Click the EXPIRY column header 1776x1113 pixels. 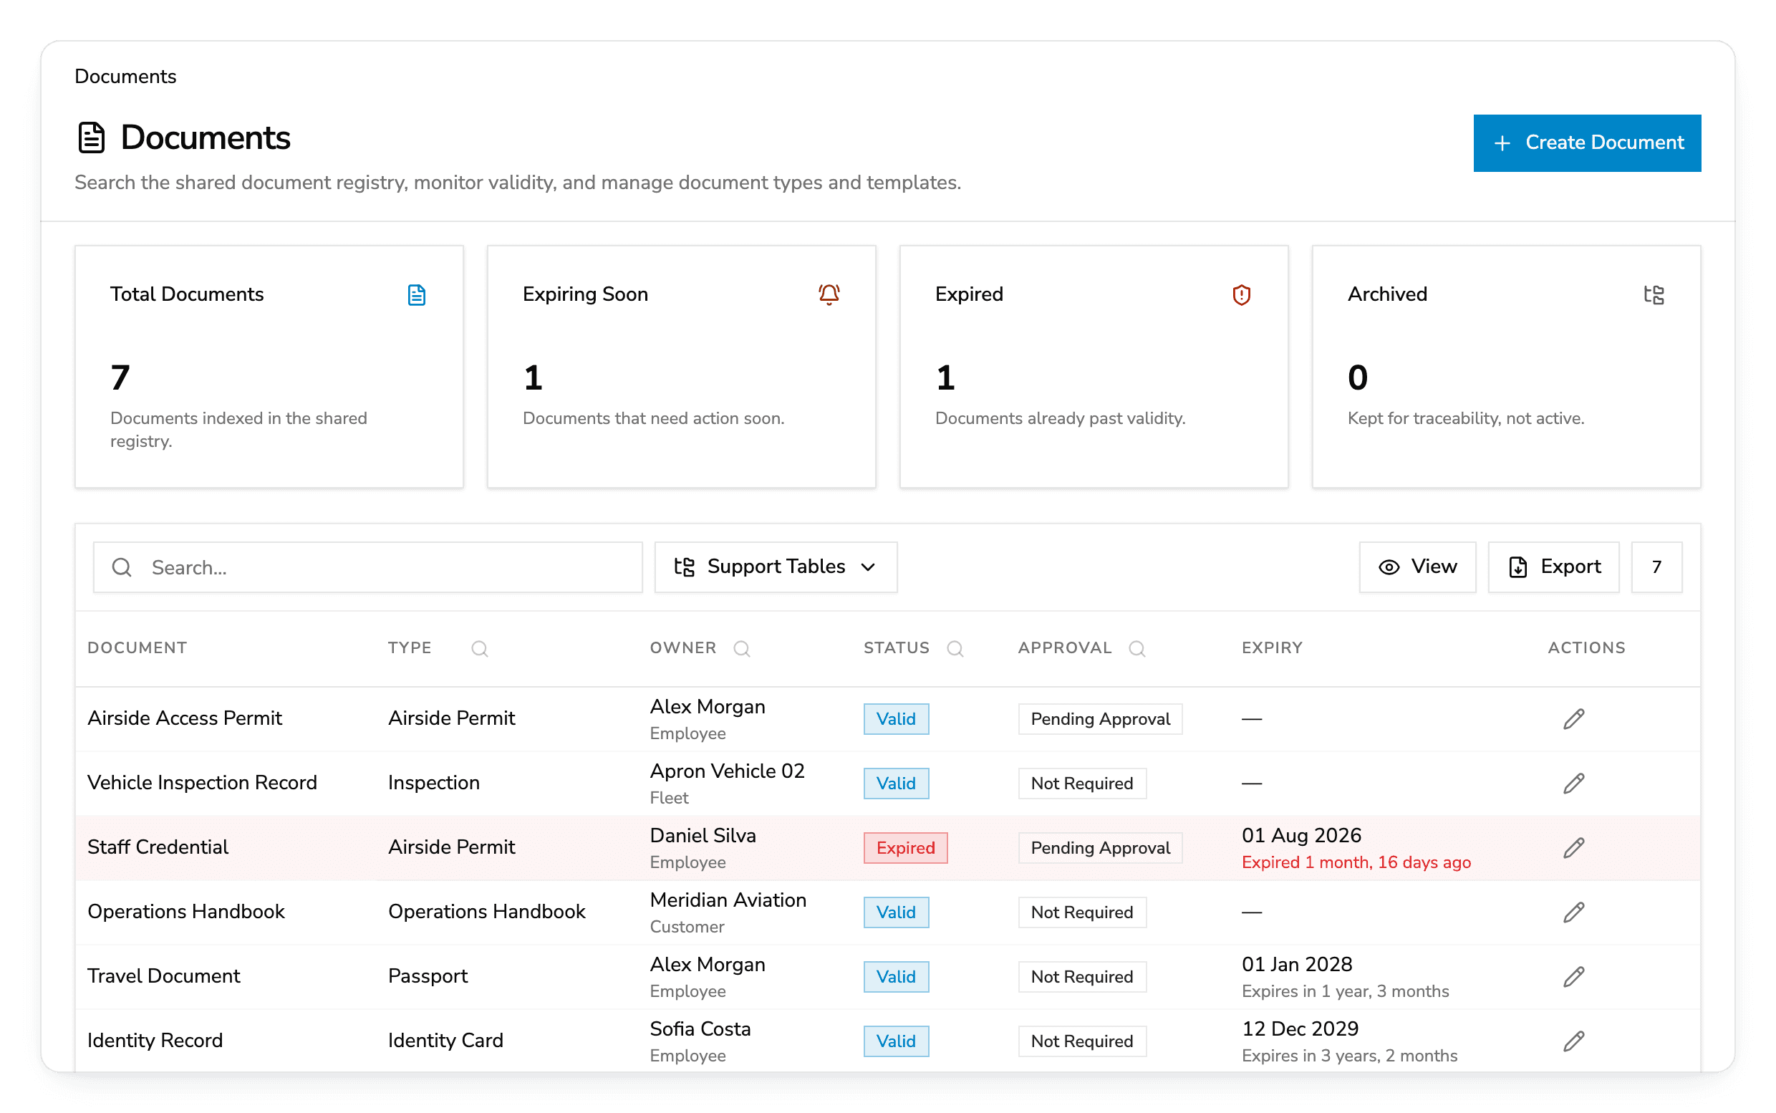(1272, 647)
